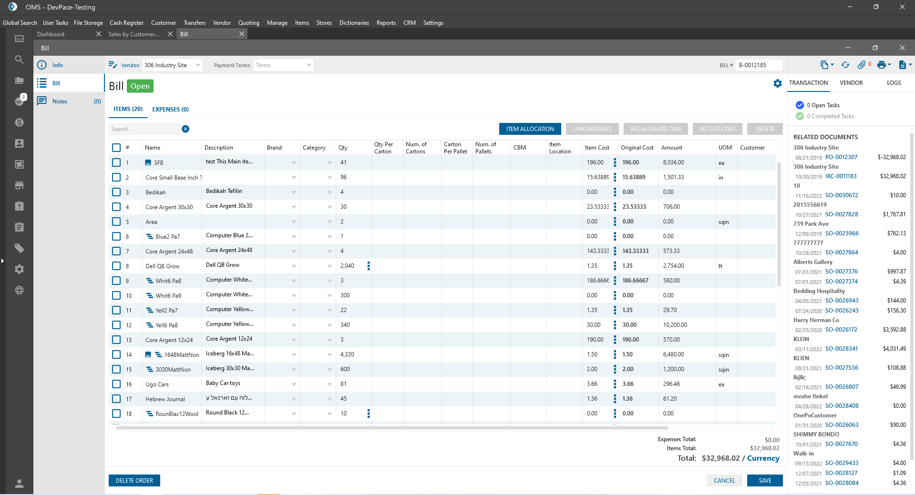Open the bill settings gear icon
The width and height of the screenshot is (915, 495).
pyautogui.click(x=778, y=83)
